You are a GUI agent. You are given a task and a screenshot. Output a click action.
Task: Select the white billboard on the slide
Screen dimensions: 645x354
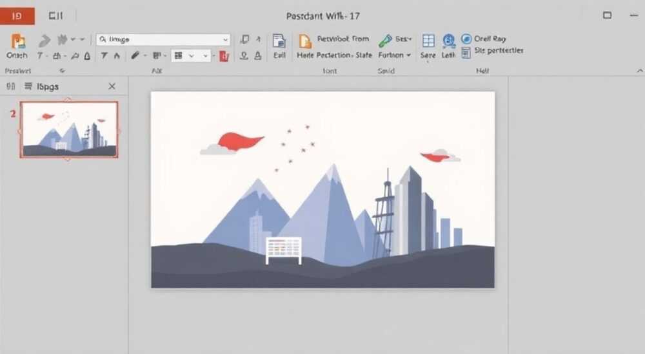(283, 250)
